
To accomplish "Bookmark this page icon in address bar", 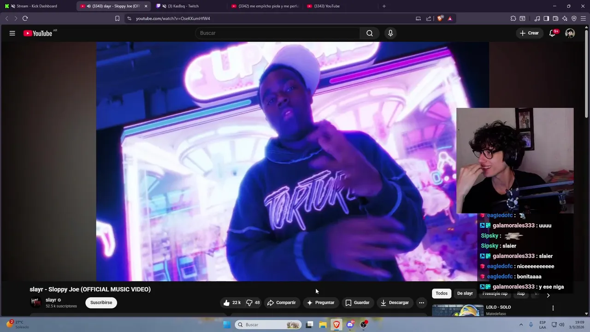I will pos(117,18).
